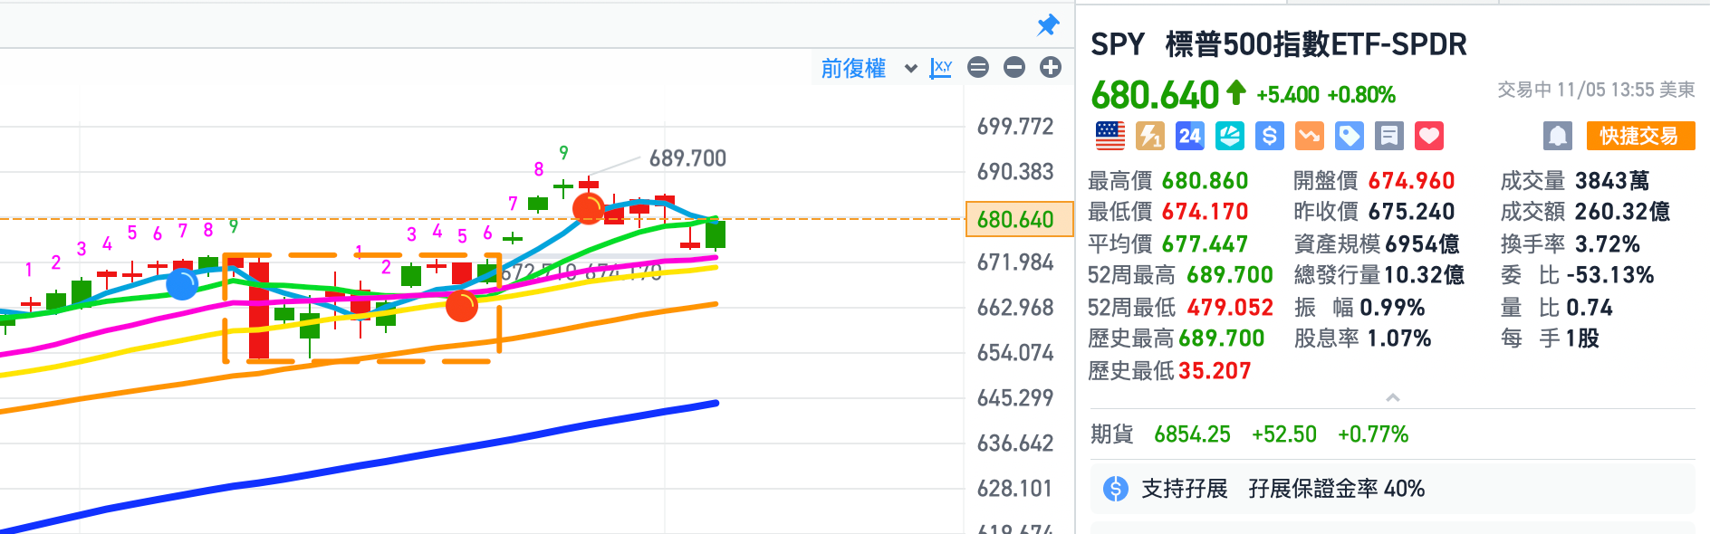This screenshot has height=534, width=1710.
Task: Click the 總發行量 10.32億 value
Action: 1424,275
